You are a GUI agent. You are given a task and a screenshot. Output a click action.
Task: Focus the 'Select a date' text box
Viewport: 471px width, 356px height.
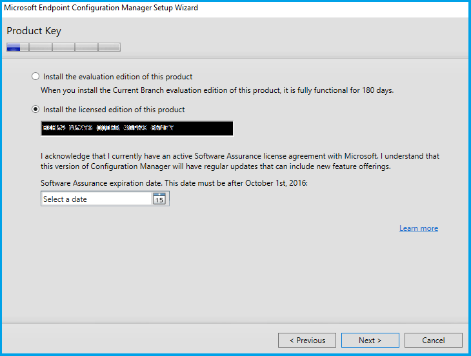point(95,199)
